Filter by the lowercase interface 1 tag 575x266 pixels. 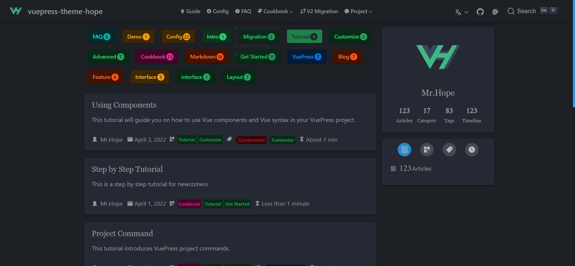click(196, 77)
